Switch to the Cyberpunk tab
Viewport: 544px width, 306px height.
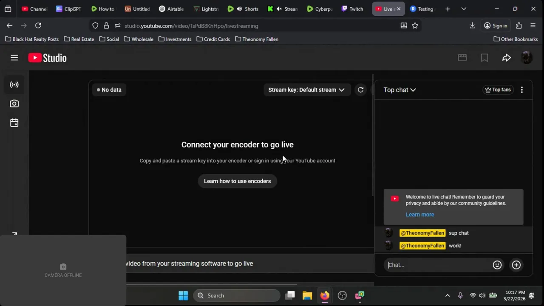[x=319, y=9]
